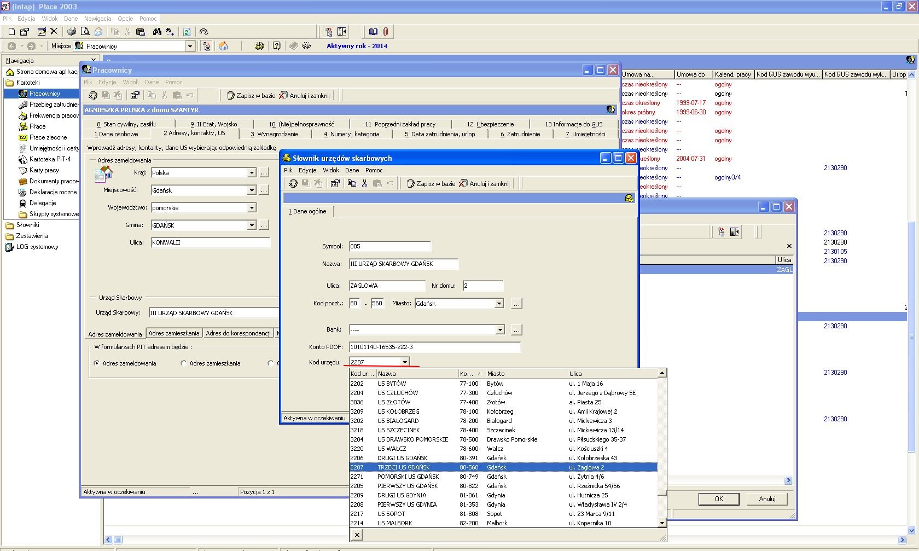The height and width of the screenshot is (551, 919).
Task: Select Adres zameldowania radio button
Action: [97, 363]
